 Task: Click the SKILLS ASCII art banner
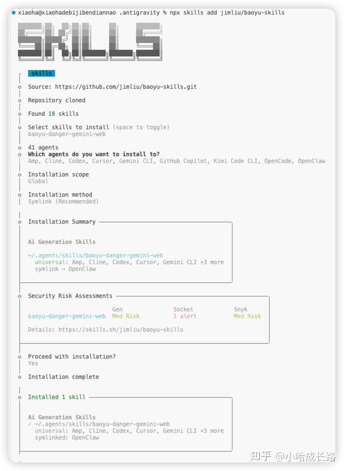click(x=90, y=42)
